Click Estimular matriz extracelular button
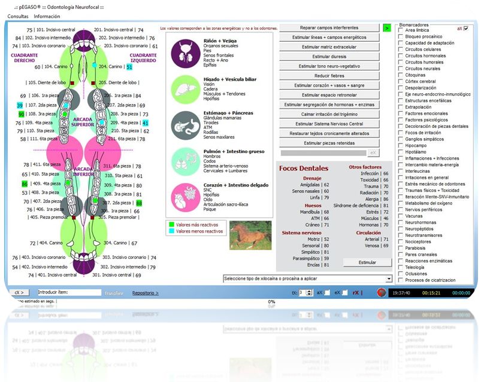The width and height of the screenshot is (481, 382). [x=329, y=47]
